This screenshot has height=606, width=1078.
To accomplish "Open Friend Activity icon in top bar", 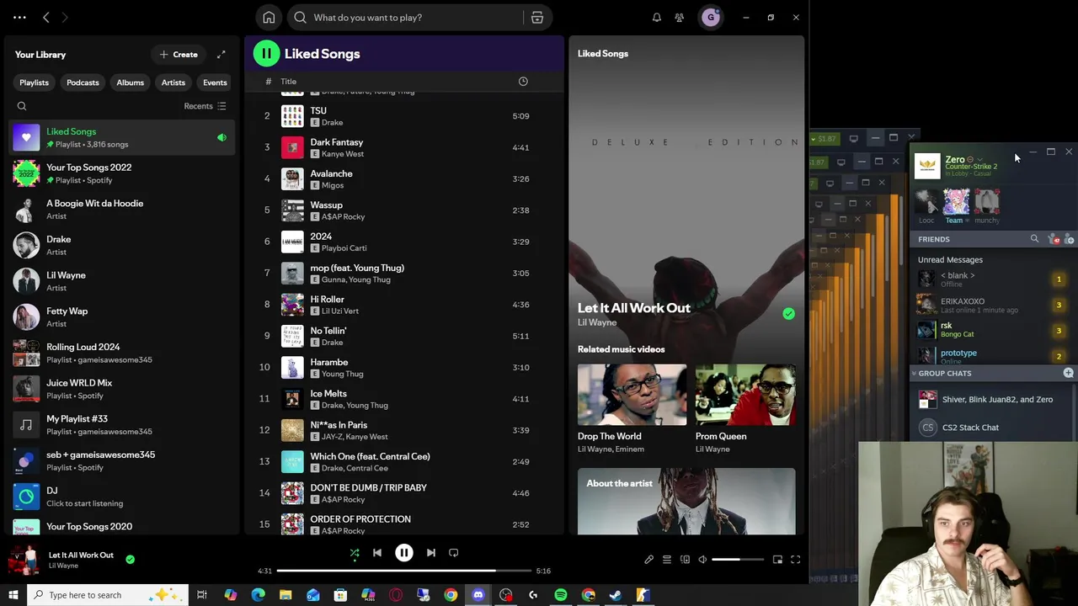I will [x=679, y=17].
